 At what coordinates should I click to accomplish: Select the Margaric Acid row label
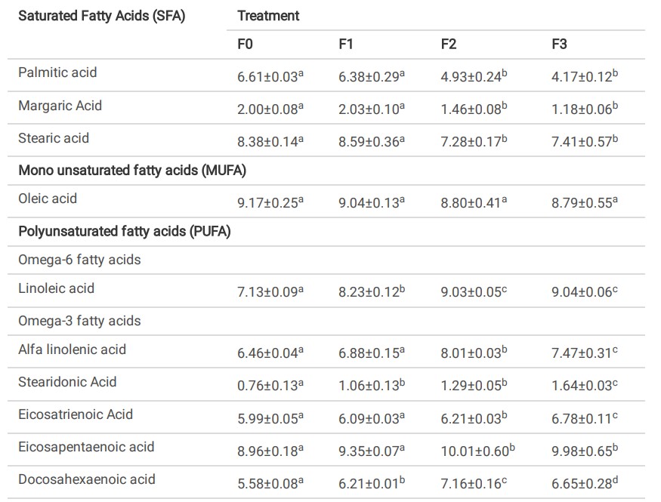[x=60, y=106]
